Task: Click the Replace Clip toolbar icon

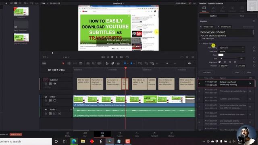Action: click(100, 63)
